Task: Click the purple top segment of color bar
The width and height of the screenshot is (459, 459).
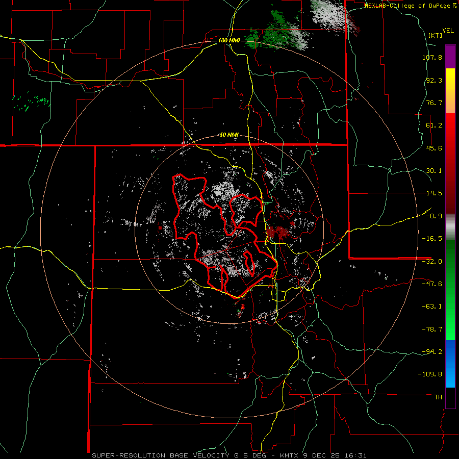Action: [450, 57]
